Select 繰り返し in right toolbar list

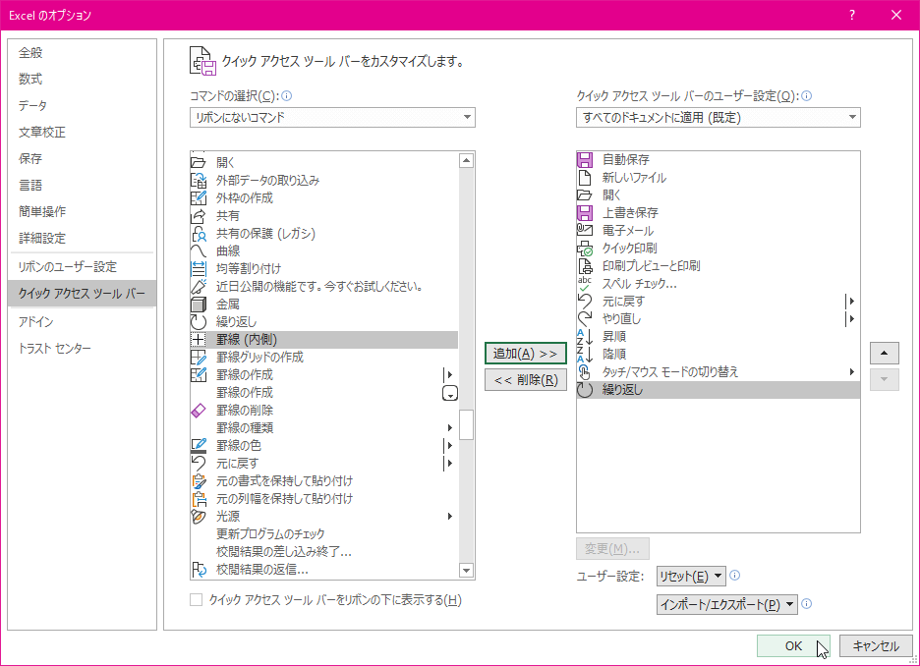(719, 390)
